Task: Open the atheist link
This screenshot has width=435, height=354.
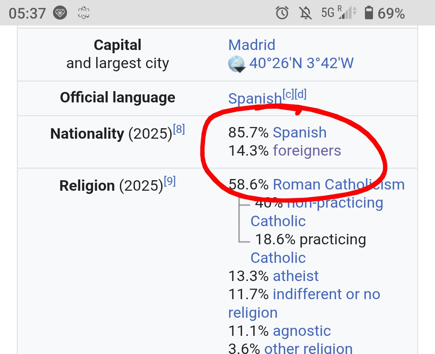Action: (296, 276)
